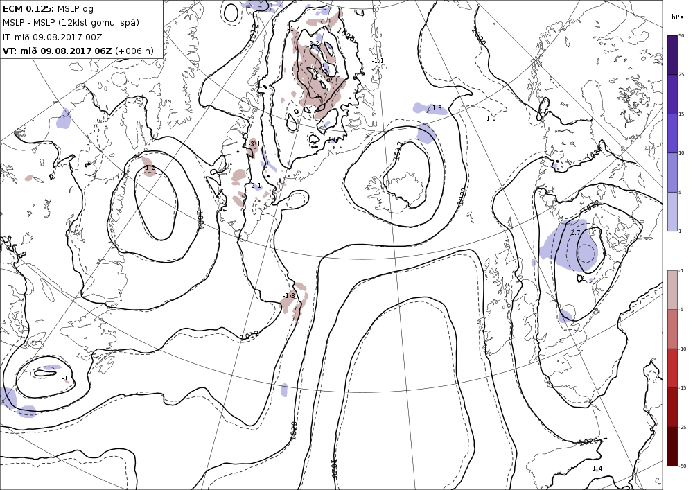
Task: Click the '-3.1' difference value
Action: point(254,144)
